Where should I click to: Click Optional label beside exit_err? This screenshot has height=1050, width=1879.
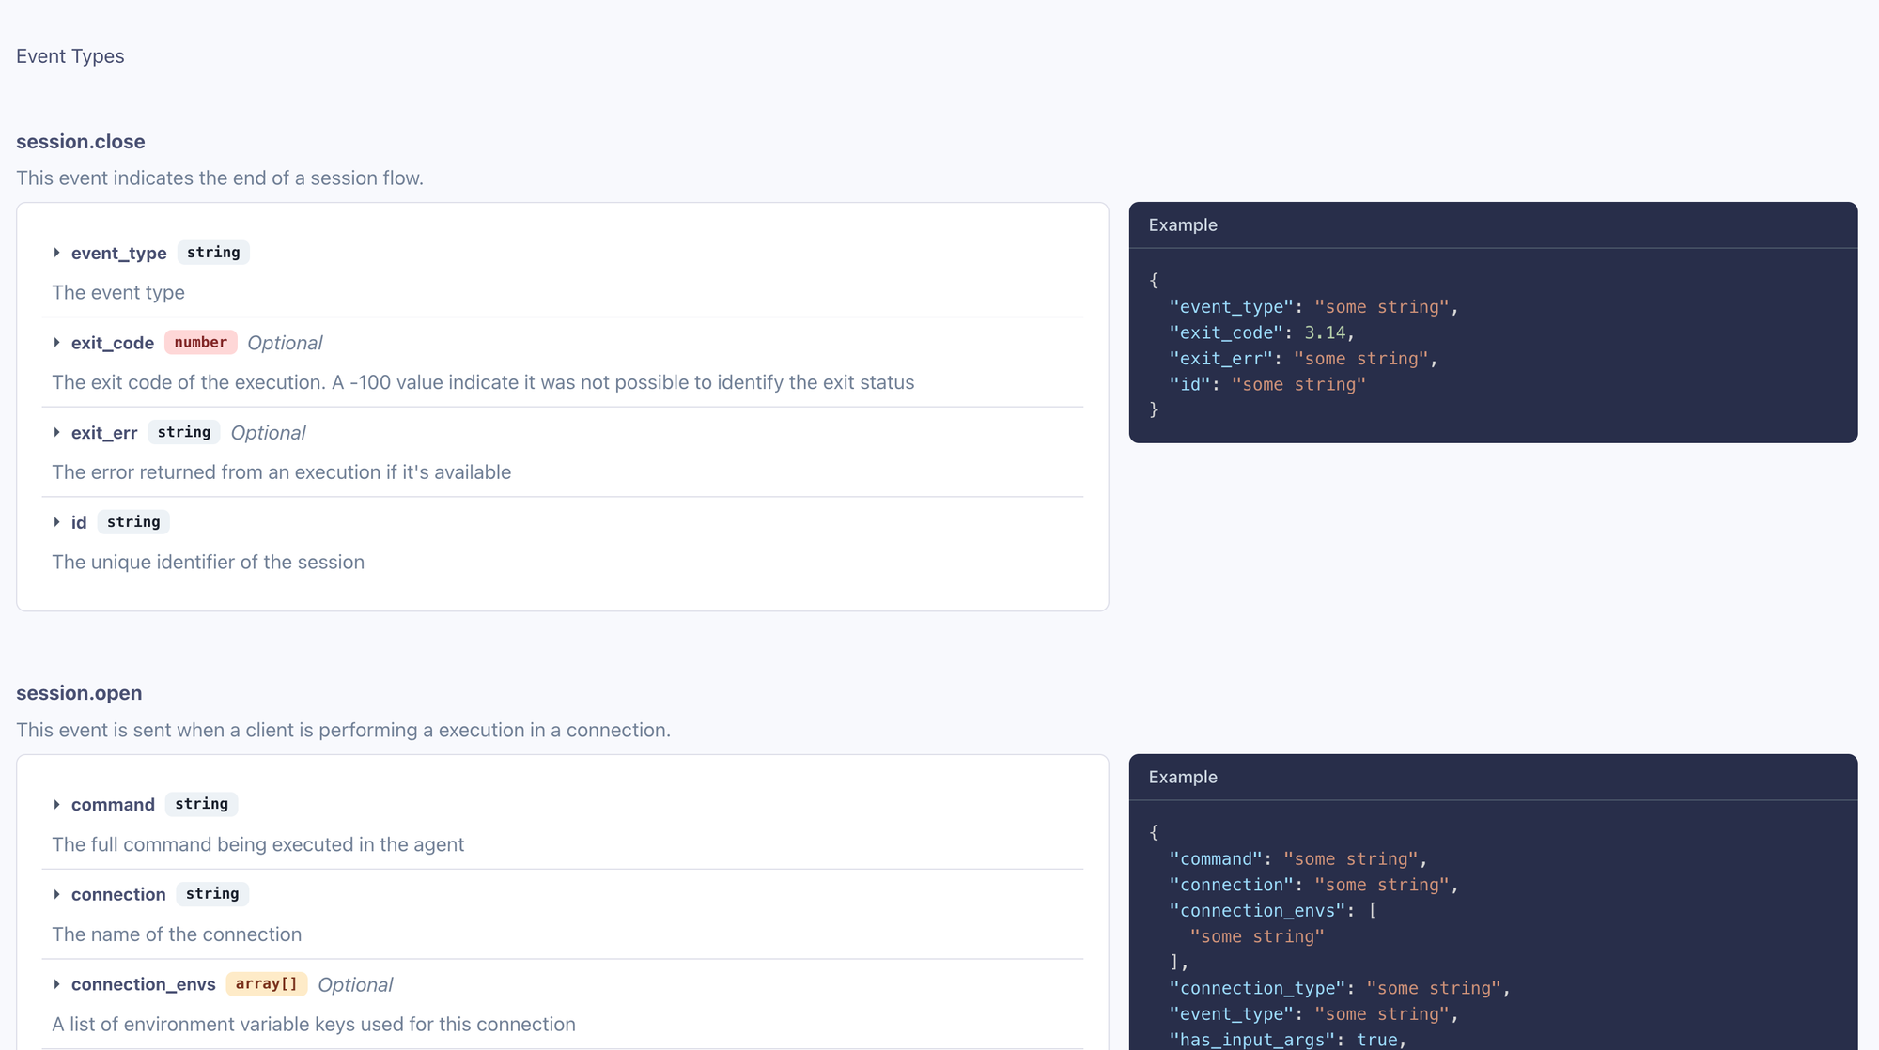coord(268,433)
